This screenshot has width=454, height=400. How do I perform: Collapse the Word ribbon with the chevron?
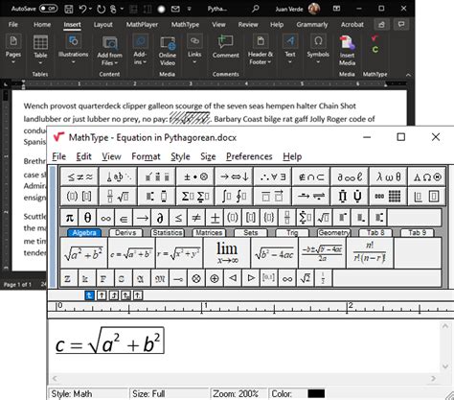(408, 75)
